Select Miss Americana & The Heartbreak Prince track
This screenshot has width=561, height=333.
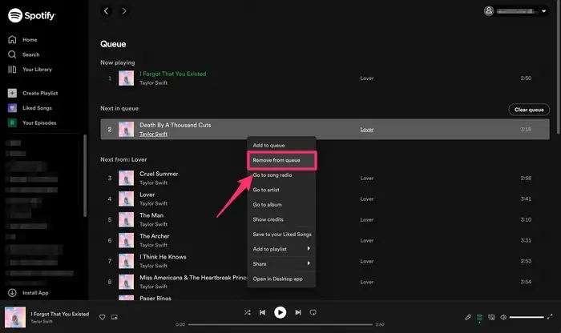point(325,282)
